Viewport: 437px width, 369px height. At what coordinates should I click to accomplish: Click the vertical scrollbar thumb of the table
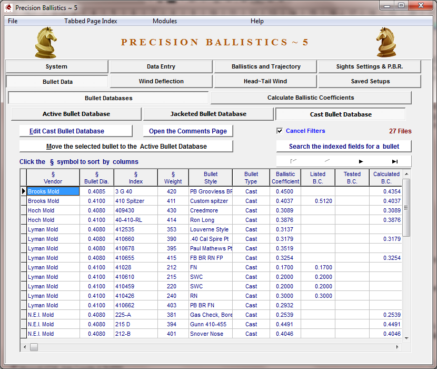tap(406, 208)
